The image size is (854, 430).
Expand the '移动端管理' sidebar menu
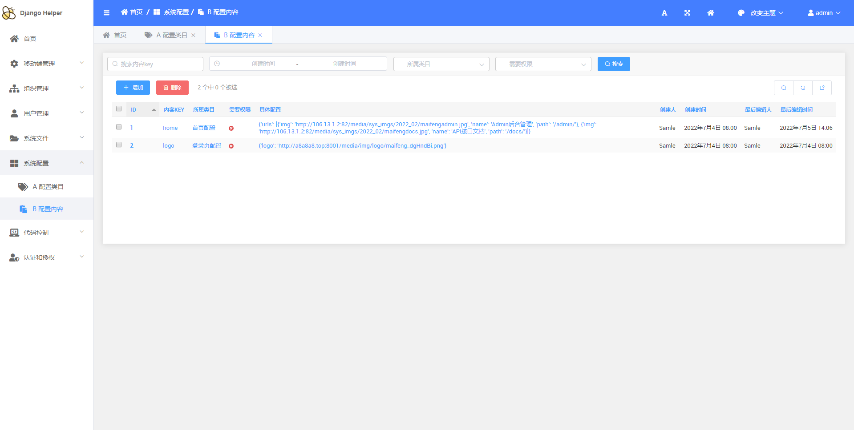pyautogui.click(x=47, y=64)
